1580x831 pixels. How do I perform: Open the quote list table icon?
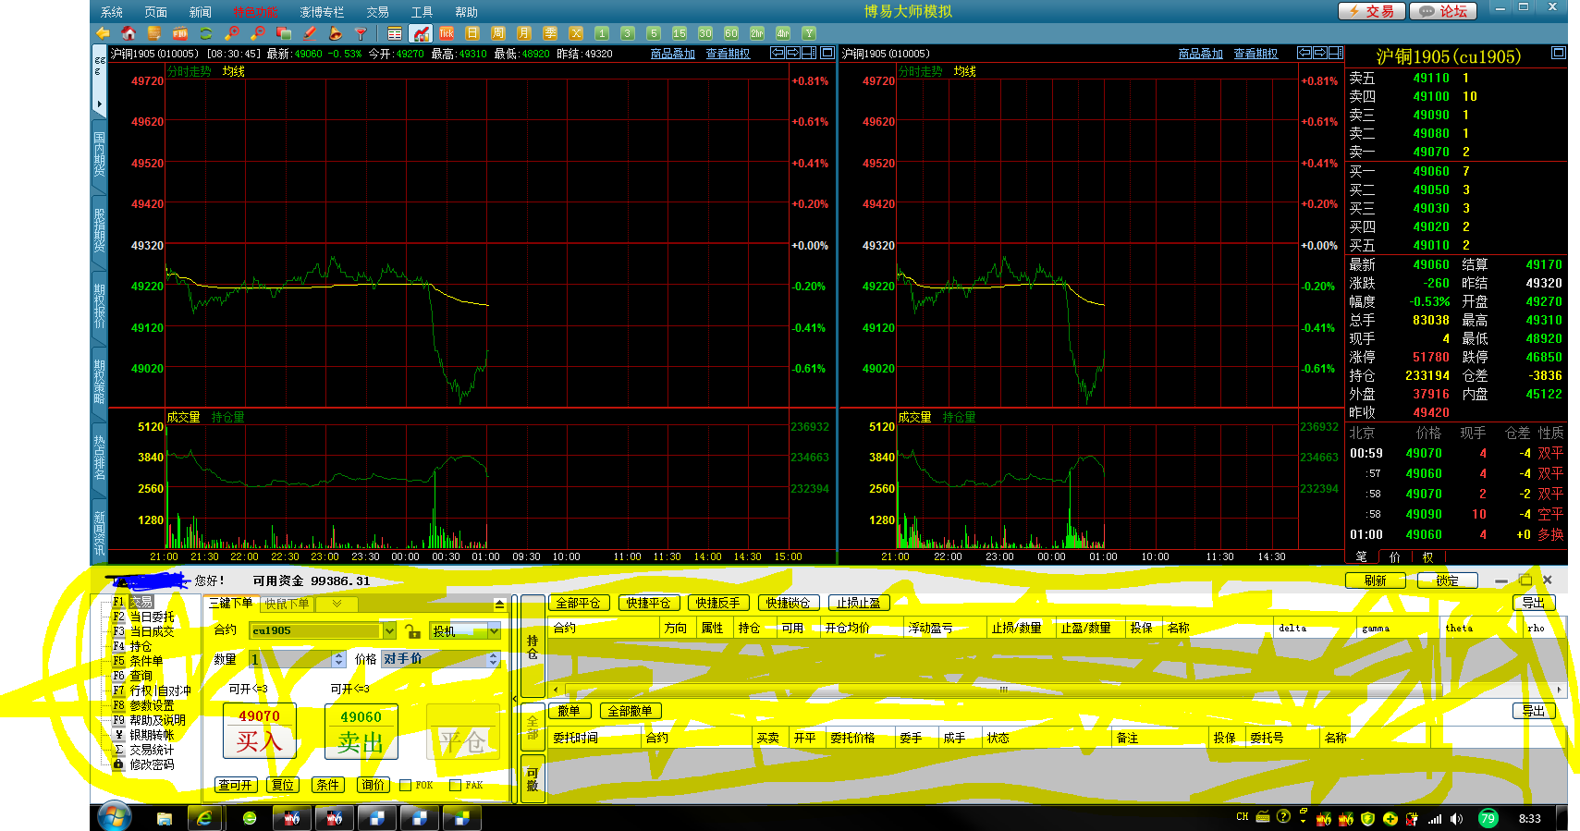pyautogui.click(x=395, y=33)
